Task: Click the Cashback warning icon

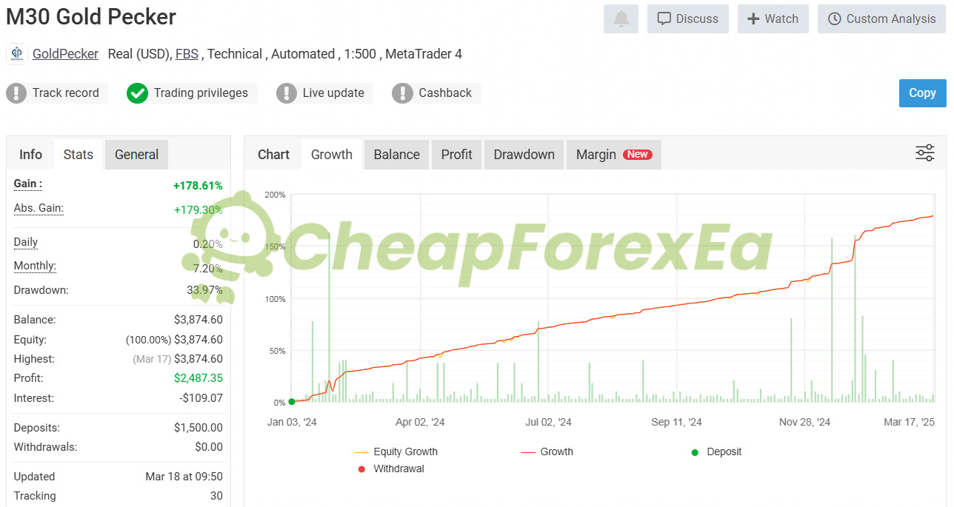Action: [x=402, y=93]
